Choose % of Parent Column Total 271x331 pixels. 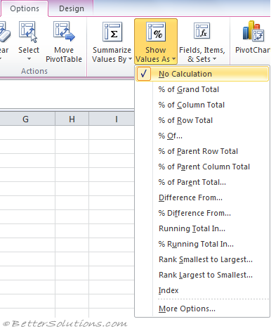pyautogui.click(x=202, y=167)
